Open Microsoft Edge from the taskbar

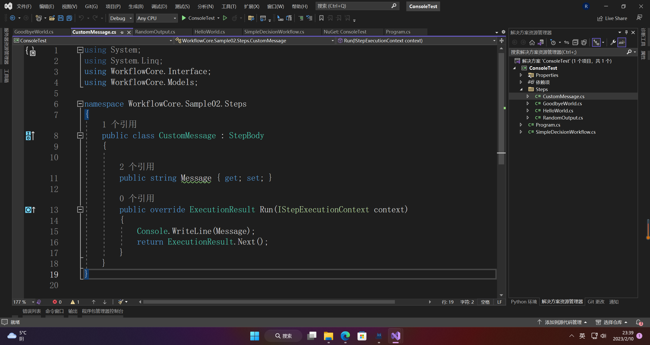345,336
